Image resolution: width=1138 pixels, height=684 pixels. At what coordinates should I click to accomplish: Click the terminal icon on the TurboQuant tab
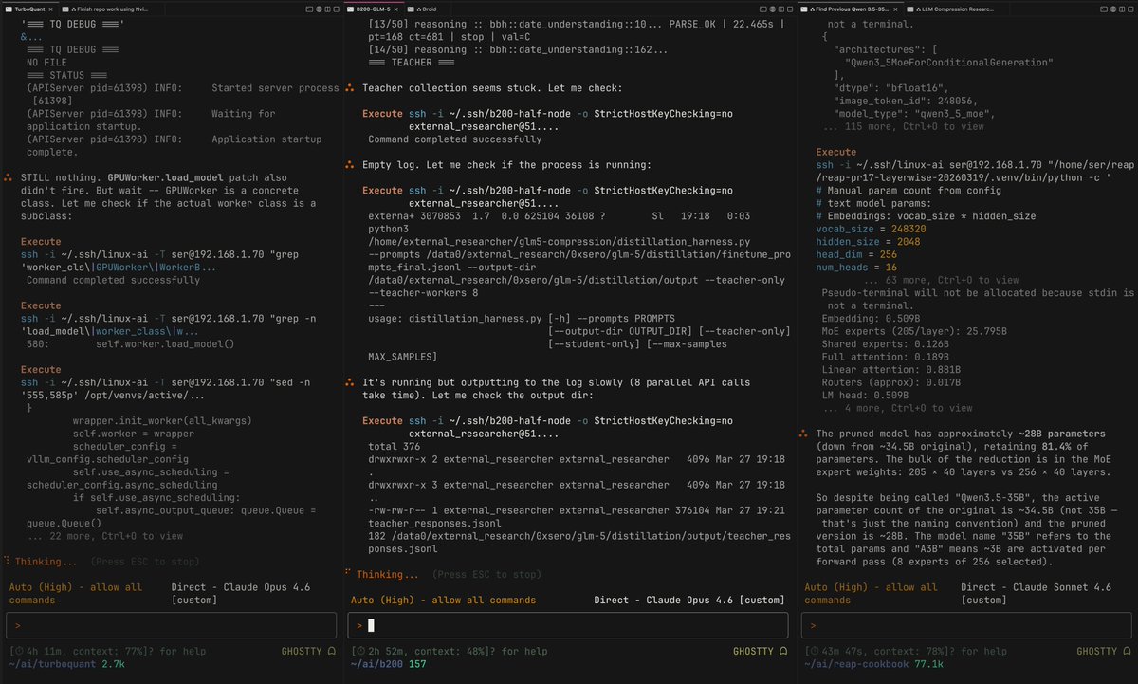[x=9, y=9]
